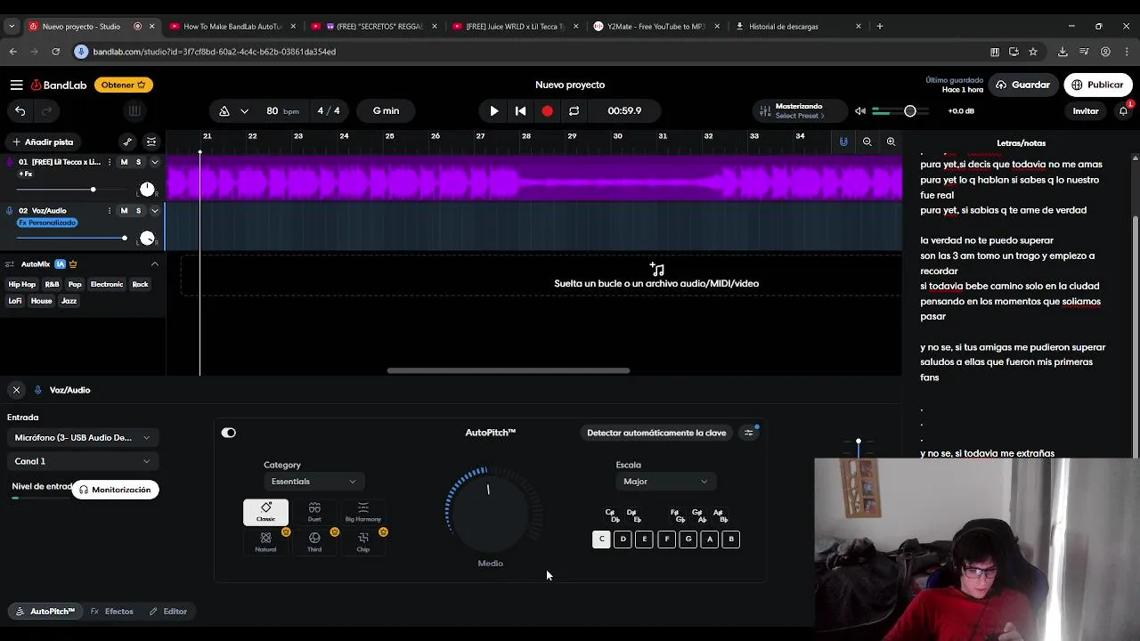The width and height of the screenshot is (1140, 641).
Task: Toggle the metronome icon
Action: click(224, 110)
